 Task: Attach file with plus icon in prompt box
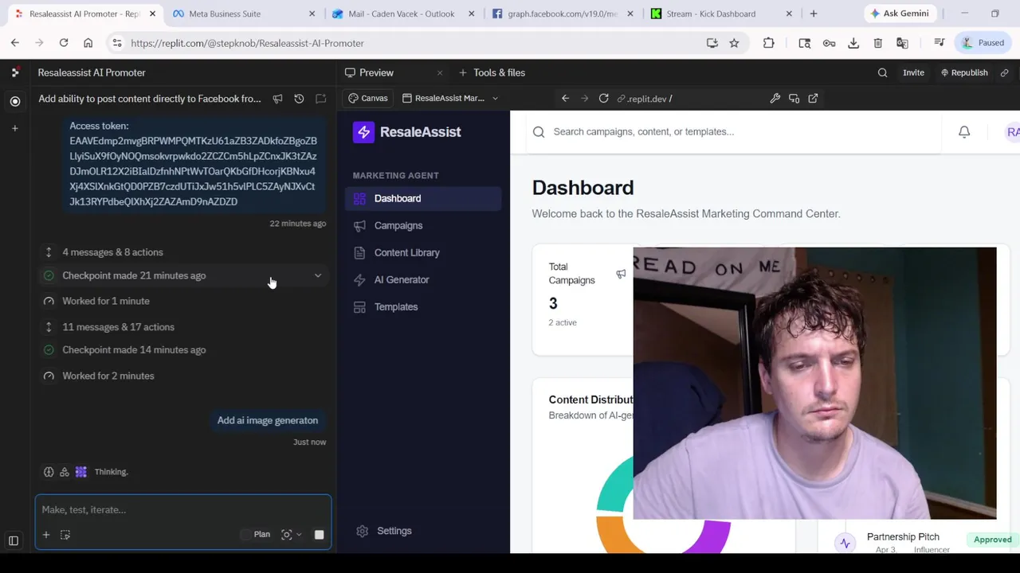46,535
